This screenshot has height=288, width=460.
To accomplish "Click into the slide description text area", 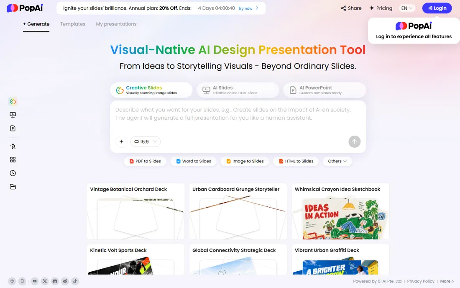I will (238, 118).
